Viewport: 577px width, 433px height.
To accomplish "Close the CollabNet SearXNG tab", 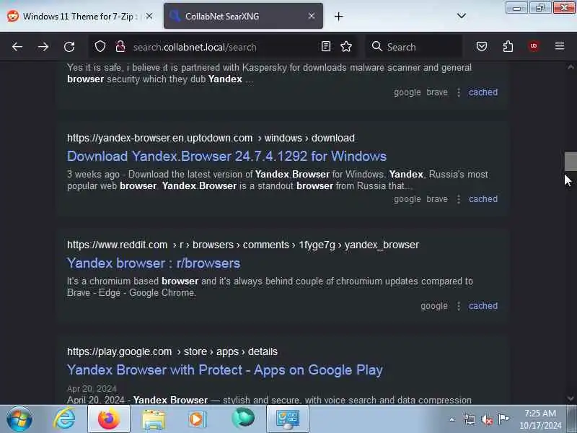I will click(x=312, y=16).
